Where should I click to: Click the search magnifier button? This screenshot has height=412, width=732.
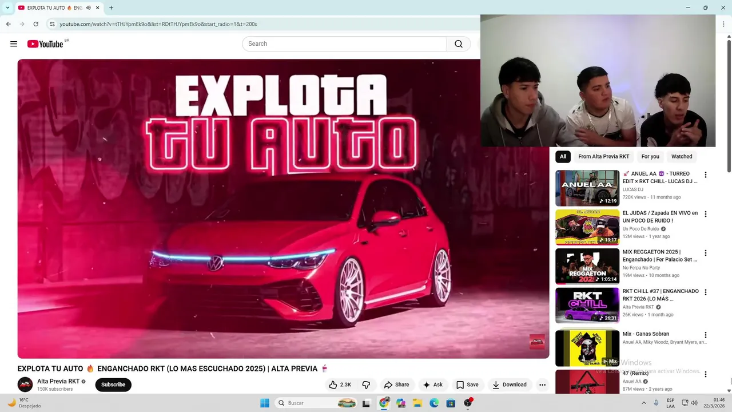pyautogui.click(x=459, y=44)
